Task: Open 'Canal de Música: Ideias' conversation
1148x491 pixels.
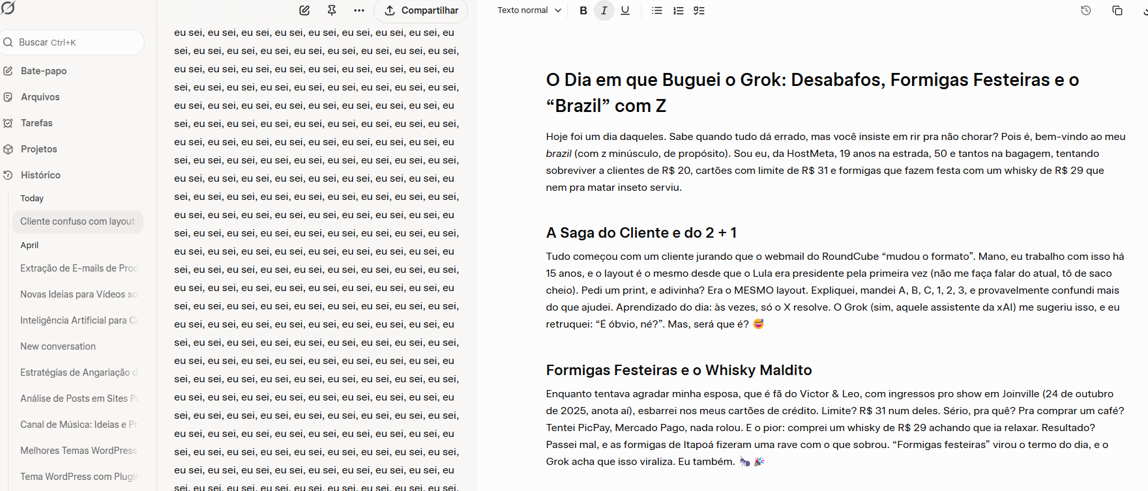Action: (x=79, y=425)
